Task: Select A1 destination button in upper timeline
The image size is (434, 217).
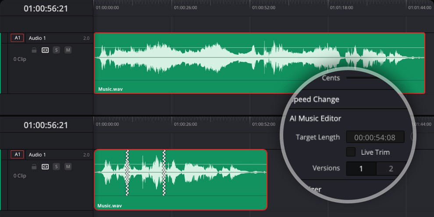Action: click(x=18, y=38)
